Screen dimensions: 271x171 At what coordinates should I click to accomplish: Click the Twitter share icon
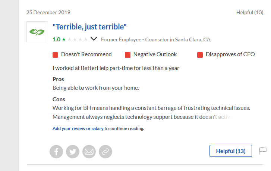73,151
